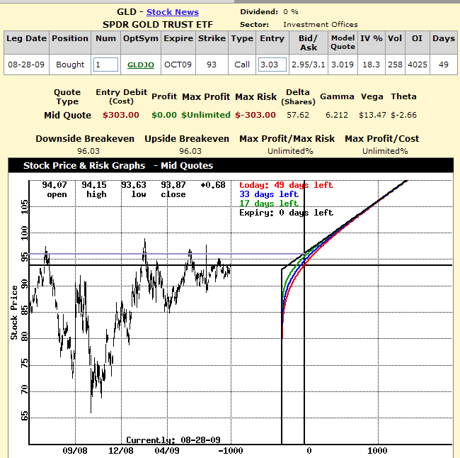
Task: Click the +0.68 price change label
Action: point(213,185)
